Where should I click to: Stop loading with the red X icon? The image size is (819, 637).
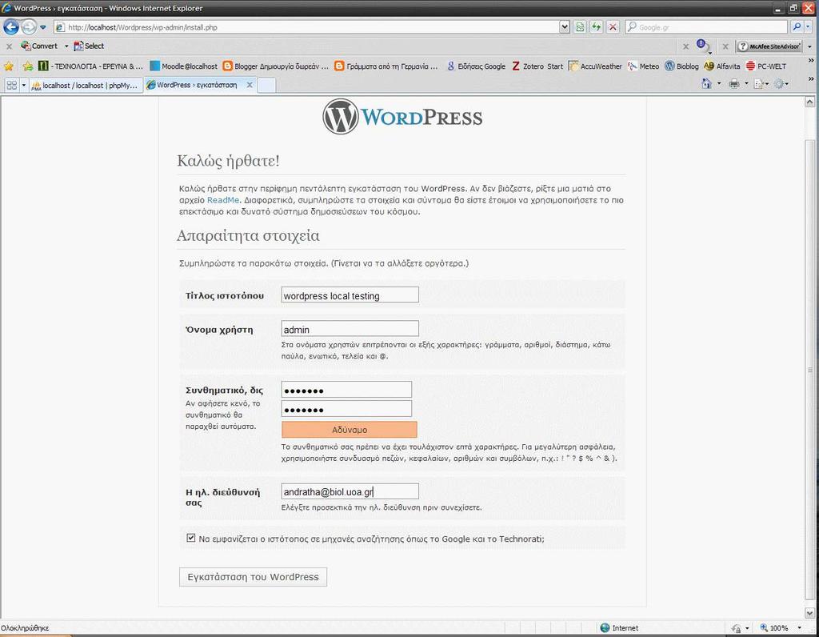tap(613, 27)
